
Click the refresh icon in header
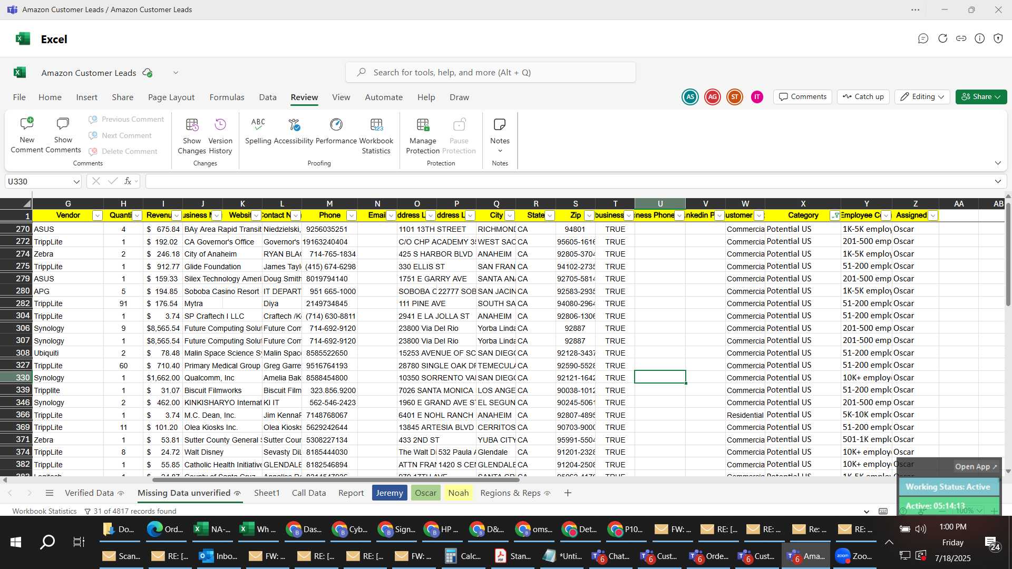pos(942,38)
